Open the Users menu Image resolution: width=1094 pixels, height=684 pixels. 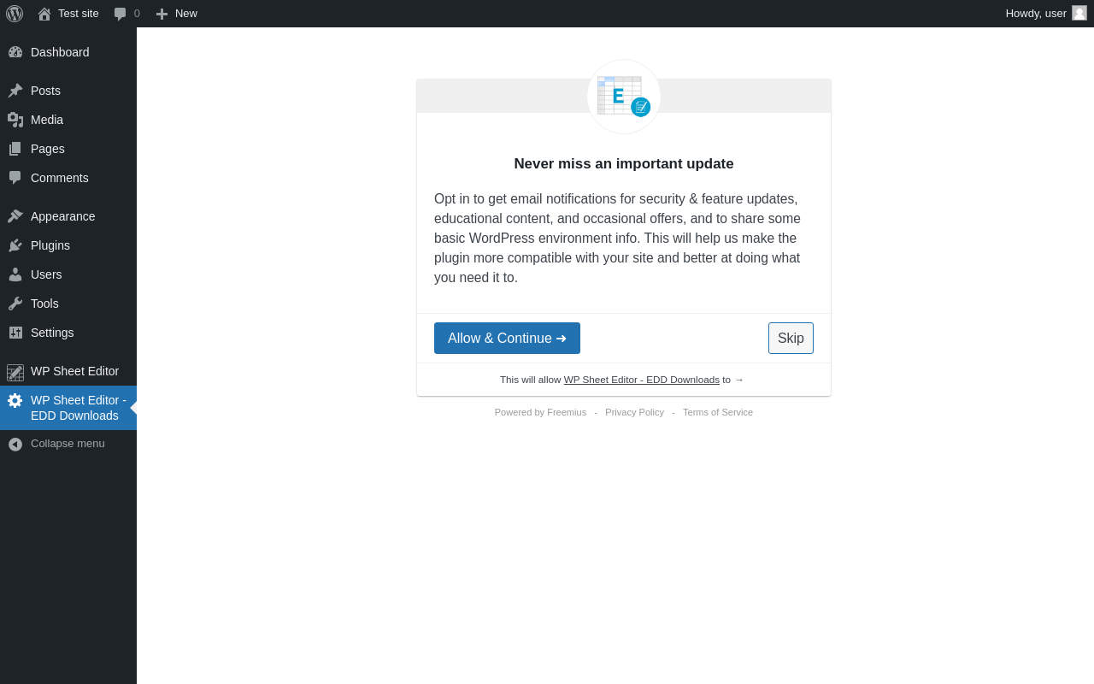(x=68, y=274)
